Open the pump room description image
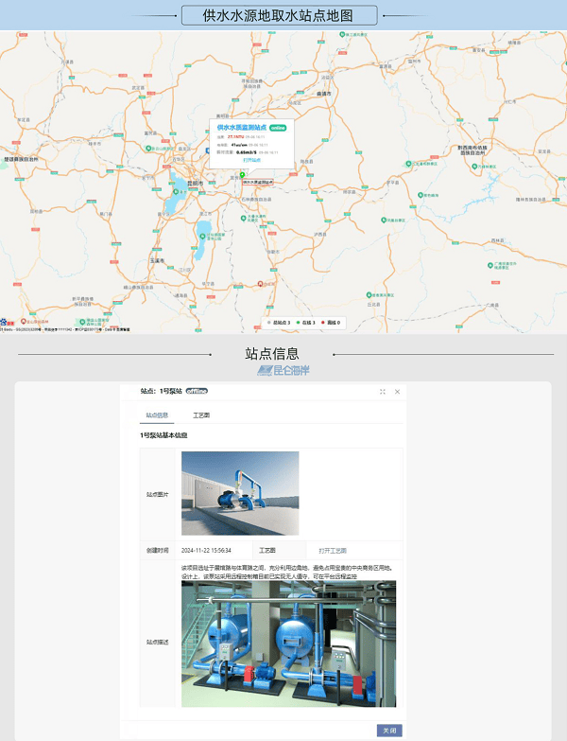The image size is (567, 741). (288, 644)
